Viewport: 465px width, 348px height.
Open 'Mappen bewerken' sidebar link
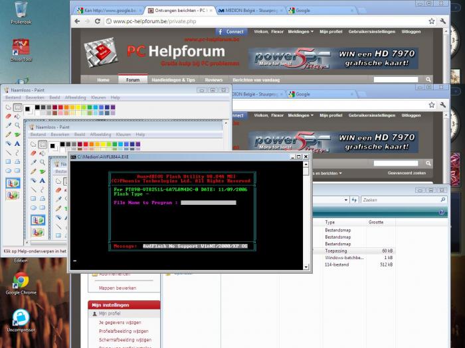point(118,288)
